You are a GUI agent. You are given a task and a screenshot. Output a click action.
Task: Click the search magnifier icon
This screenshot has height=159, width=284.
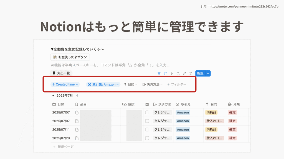[178, 73]
